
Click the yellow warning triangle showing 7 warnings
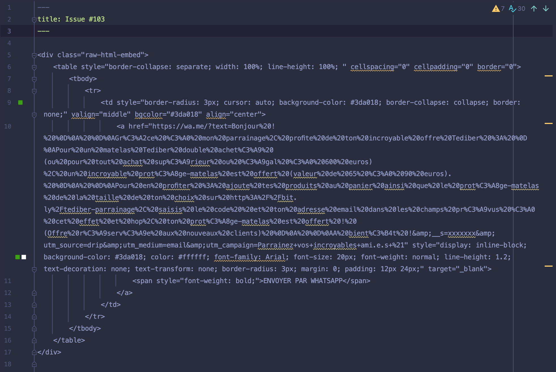point(496,9)
